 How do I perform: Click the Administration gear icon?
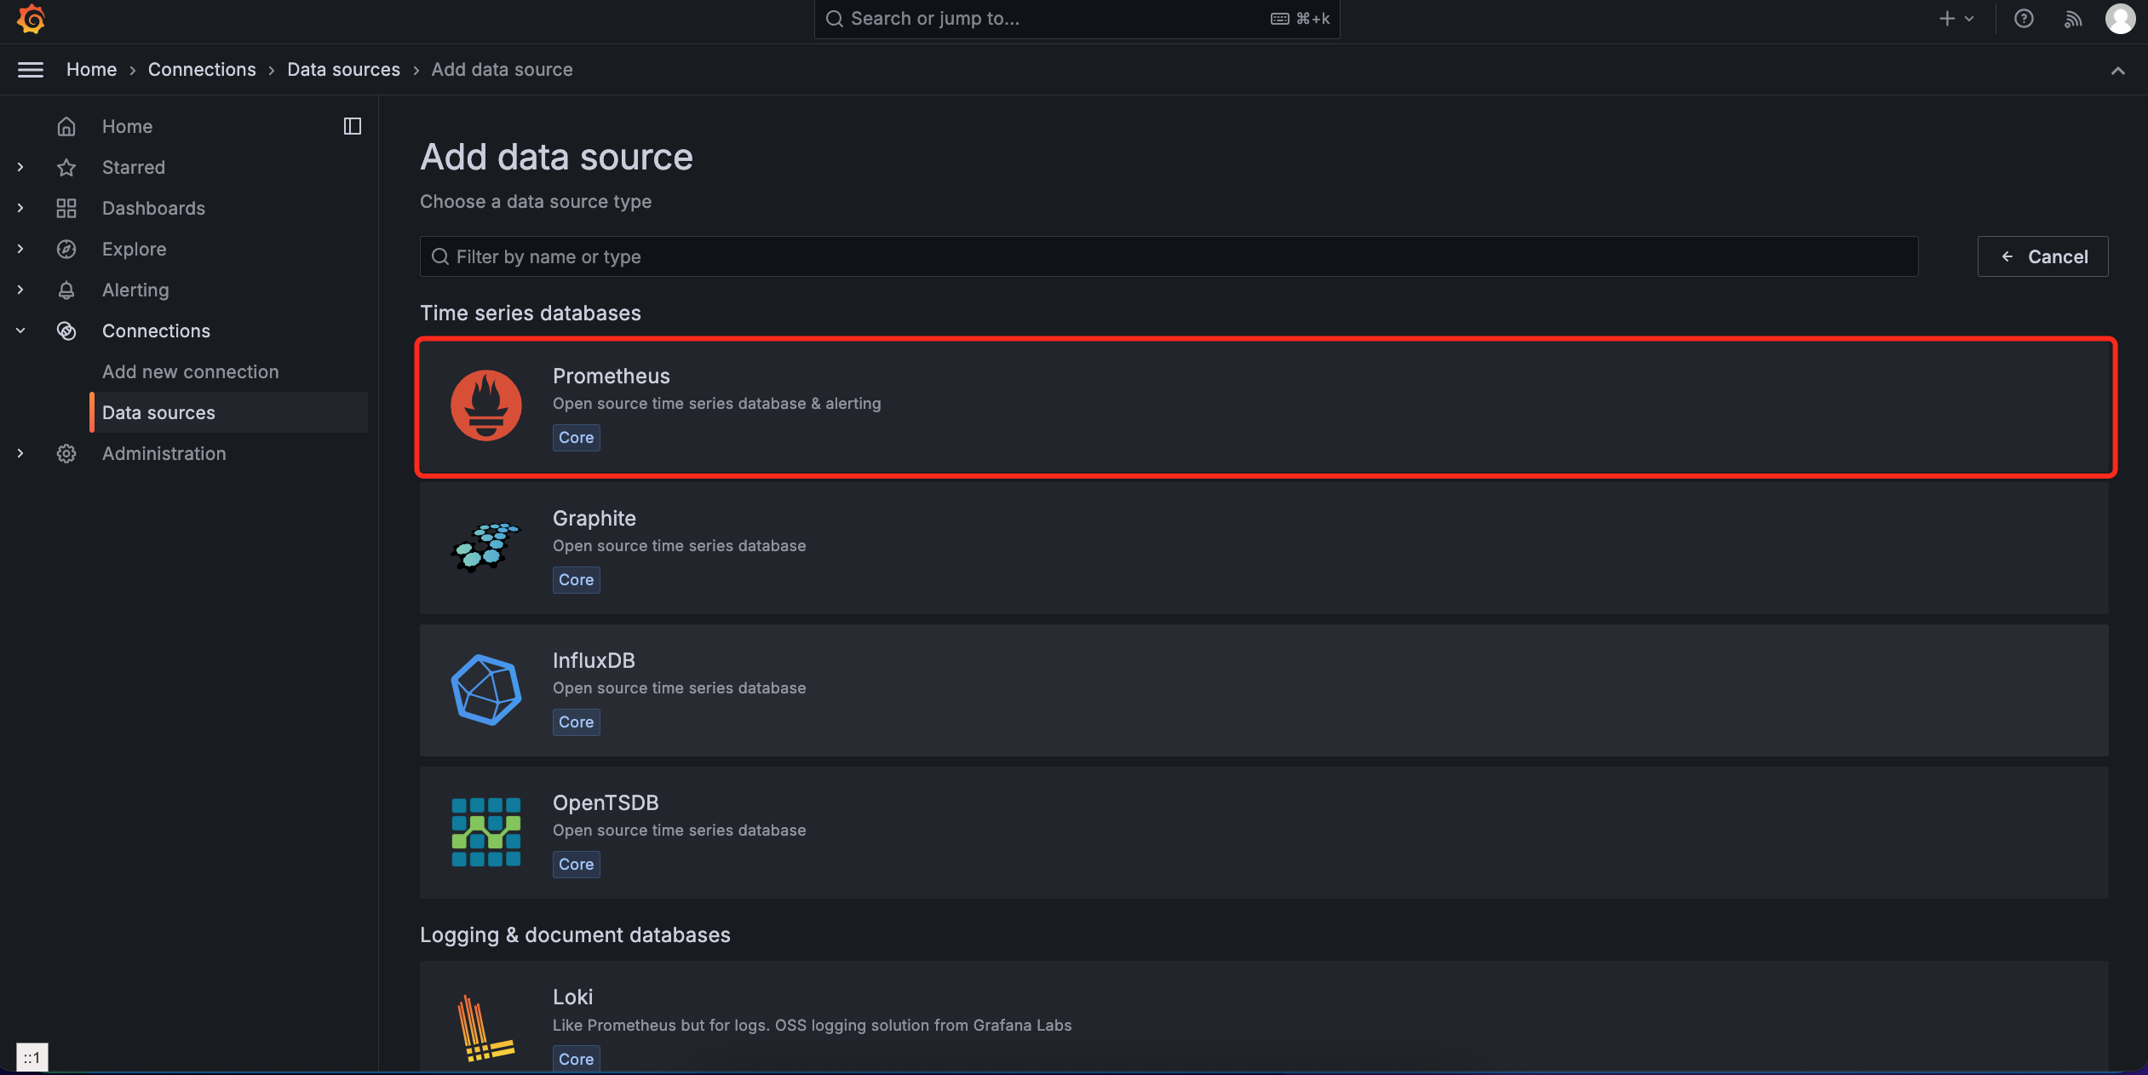coord(66,453)
